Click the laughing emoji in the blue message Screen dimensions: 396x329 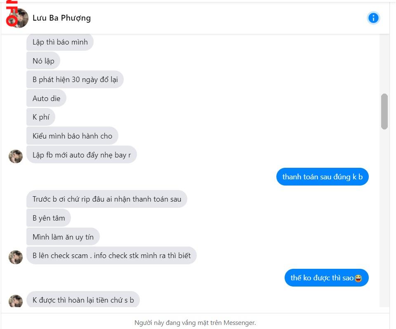[x=358, y=278]
